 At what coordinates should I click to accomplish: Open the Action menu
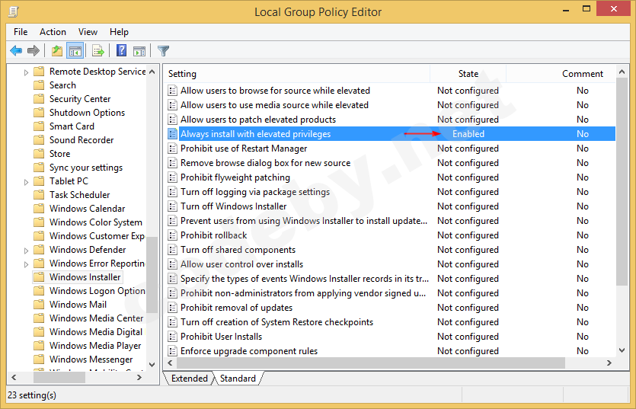click(53, 32)
